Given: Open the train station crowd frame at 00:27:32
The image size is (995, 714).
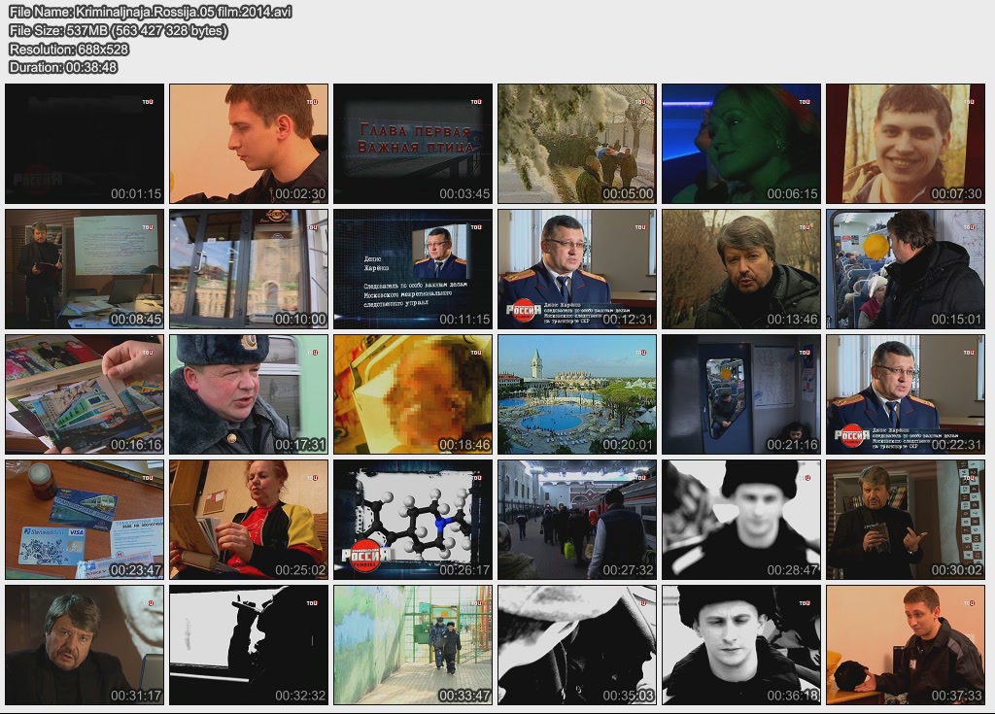Looking at the screenshot, I should [x=577, y=520].
